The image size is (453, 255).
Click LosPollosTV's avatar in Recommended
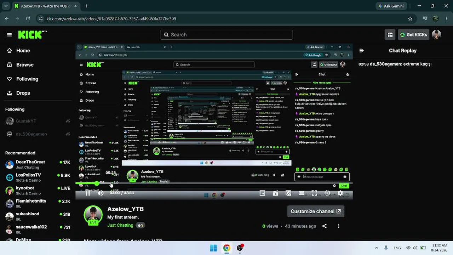[x=10, y=177]
